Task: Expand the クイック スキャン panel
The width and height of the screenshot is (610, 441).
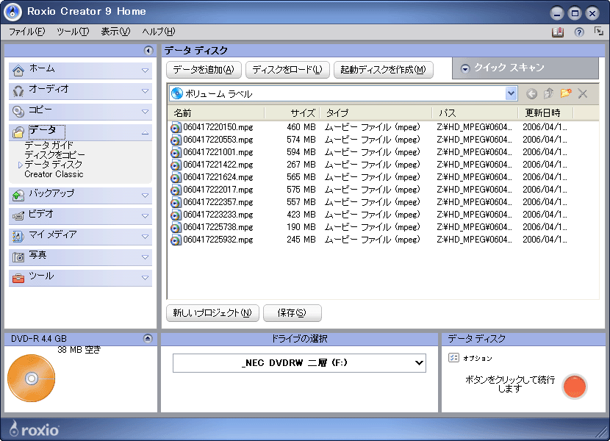Action: coord(464,68)
